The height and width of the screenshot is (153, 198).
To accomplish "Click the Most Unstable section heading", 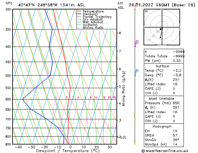I will [x=161, y=99].
